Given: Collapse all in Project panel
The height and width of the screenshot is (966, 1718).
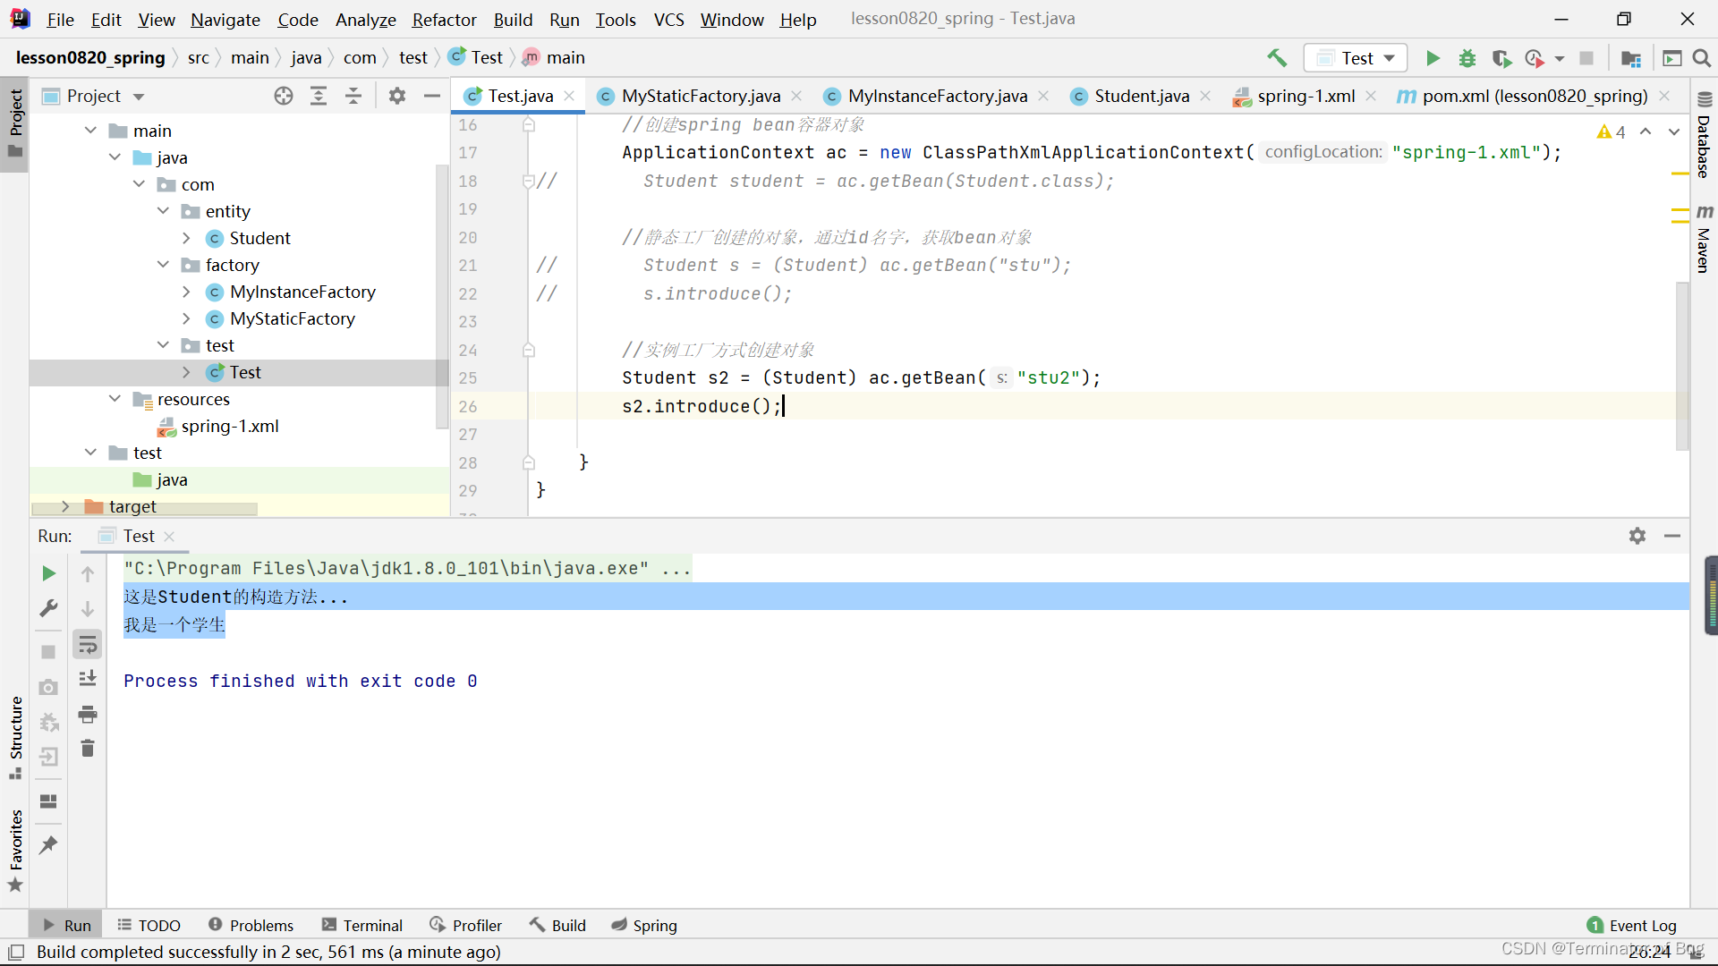Looking at the screenshot, I should (353, 96).
